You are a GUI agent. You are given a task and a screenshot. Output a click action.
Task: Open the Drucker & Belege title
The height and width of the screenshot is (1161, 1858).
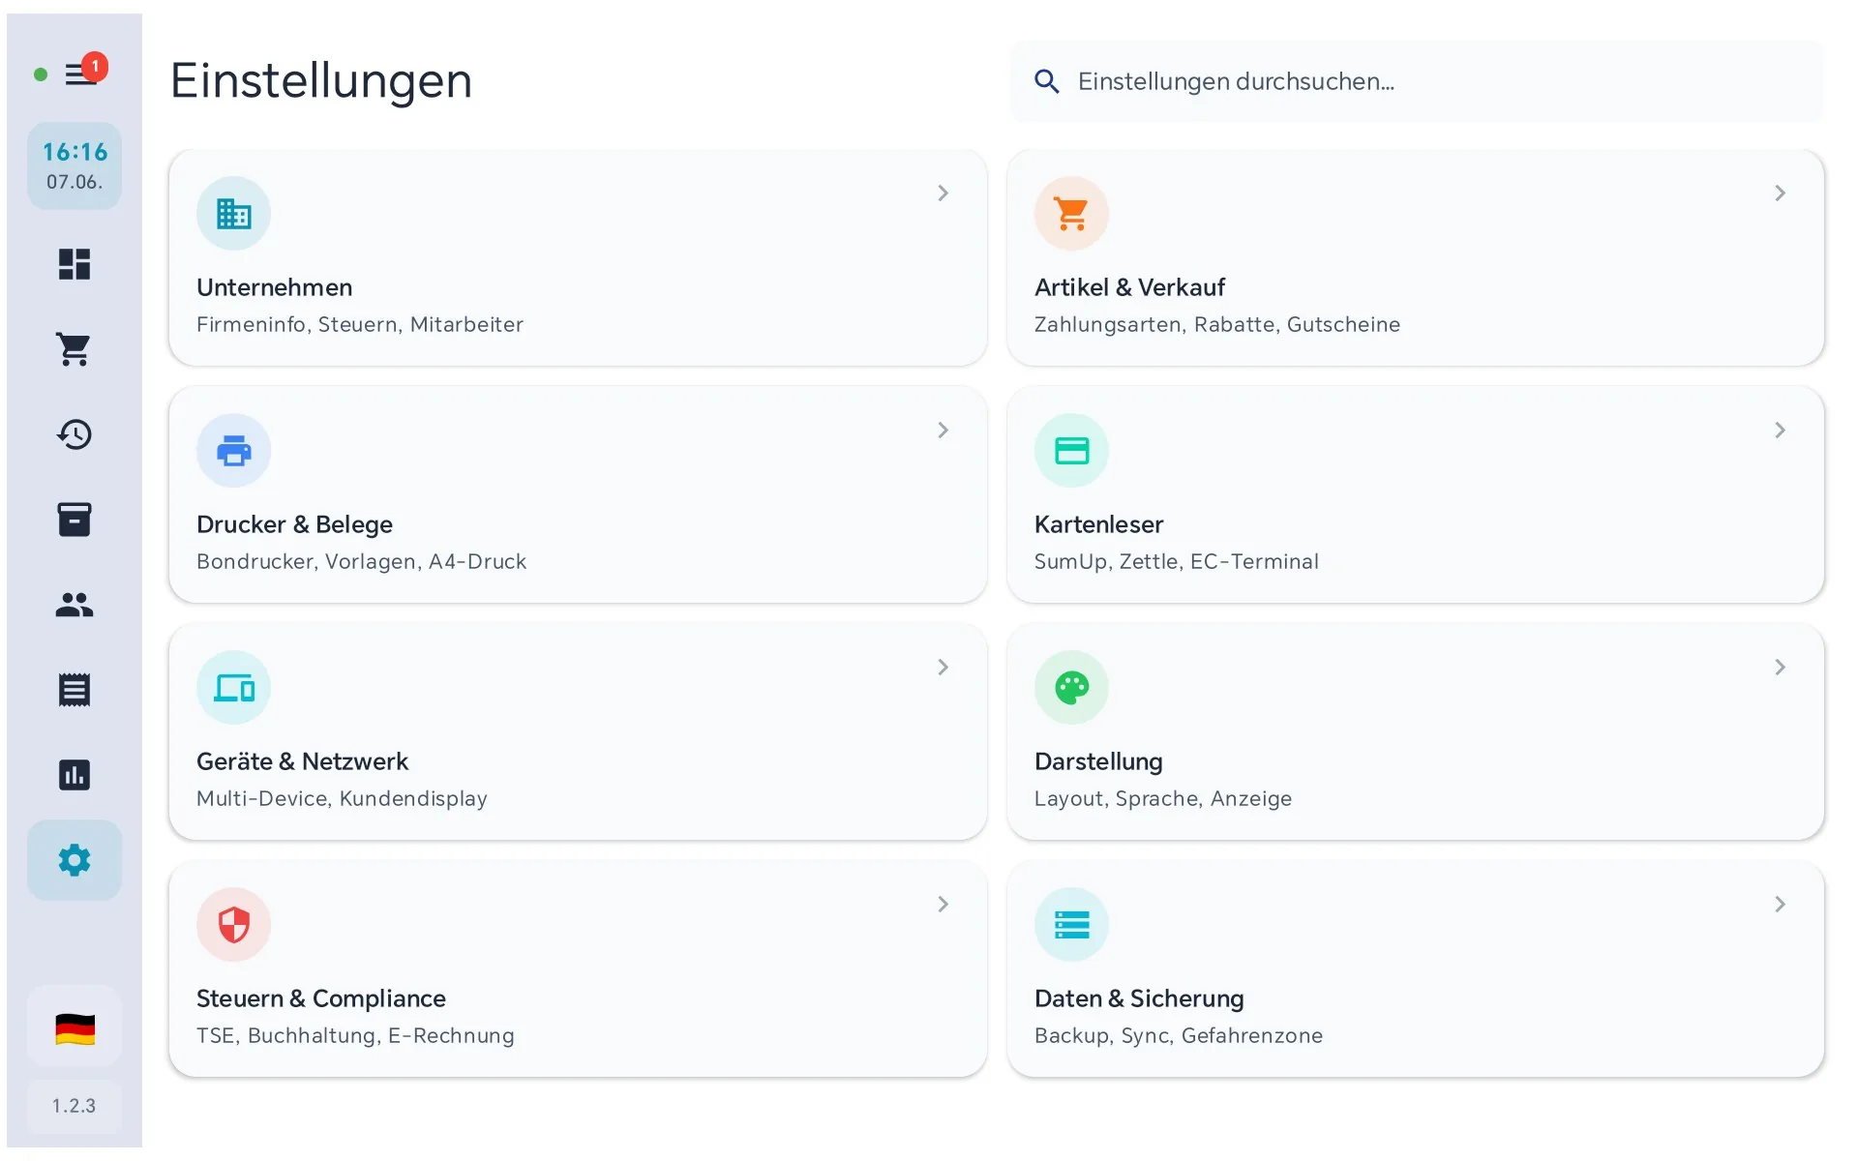tap(294, 524)
